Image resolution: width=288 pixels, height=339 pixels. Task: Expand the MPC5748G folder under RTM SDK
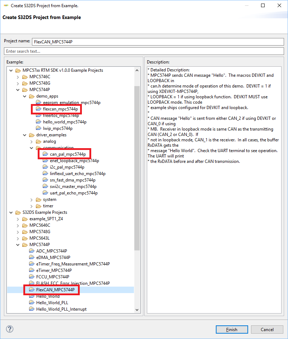18,84
